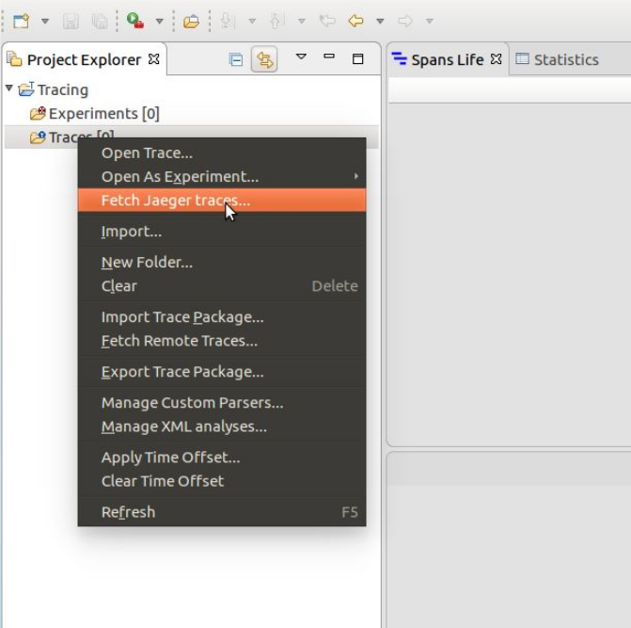
Task: Collapse the Tracing project tree node
Action: [9, 89]
